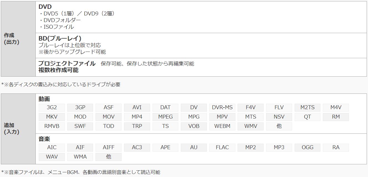Click the プロジェクトファイル heading
The height and width of the screenshot is (177, 368).
[x=67, y=63]
